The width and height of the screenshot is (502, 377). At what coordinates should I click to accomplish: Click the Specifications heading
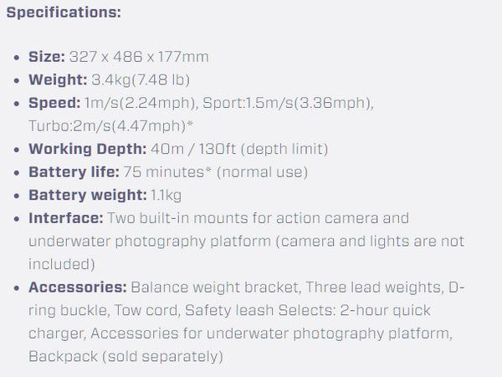(64, 14)
